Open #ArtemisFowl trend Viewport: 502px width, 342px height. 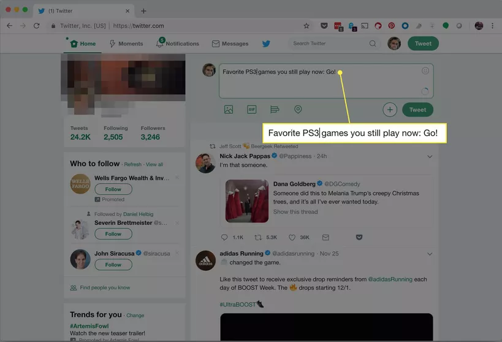(x=89, y=326)
